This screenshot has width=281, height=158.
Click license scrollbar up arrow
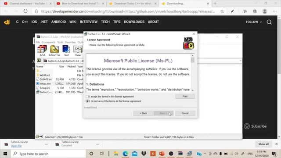(x=193, y=56)
